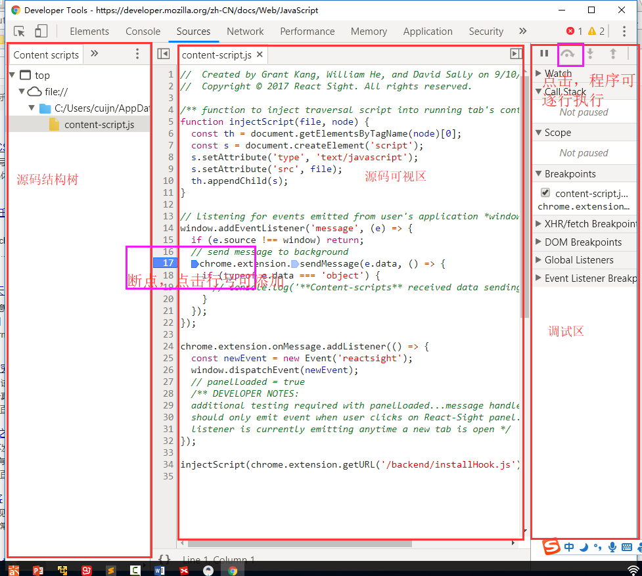The image size is (642, 576).
Task: Select the inspect element picker icon
Action: (x=19, y=32)
